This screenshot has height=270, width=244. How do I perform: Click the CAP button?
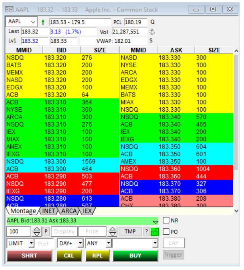pyautogui.click(x=173, y=243)
